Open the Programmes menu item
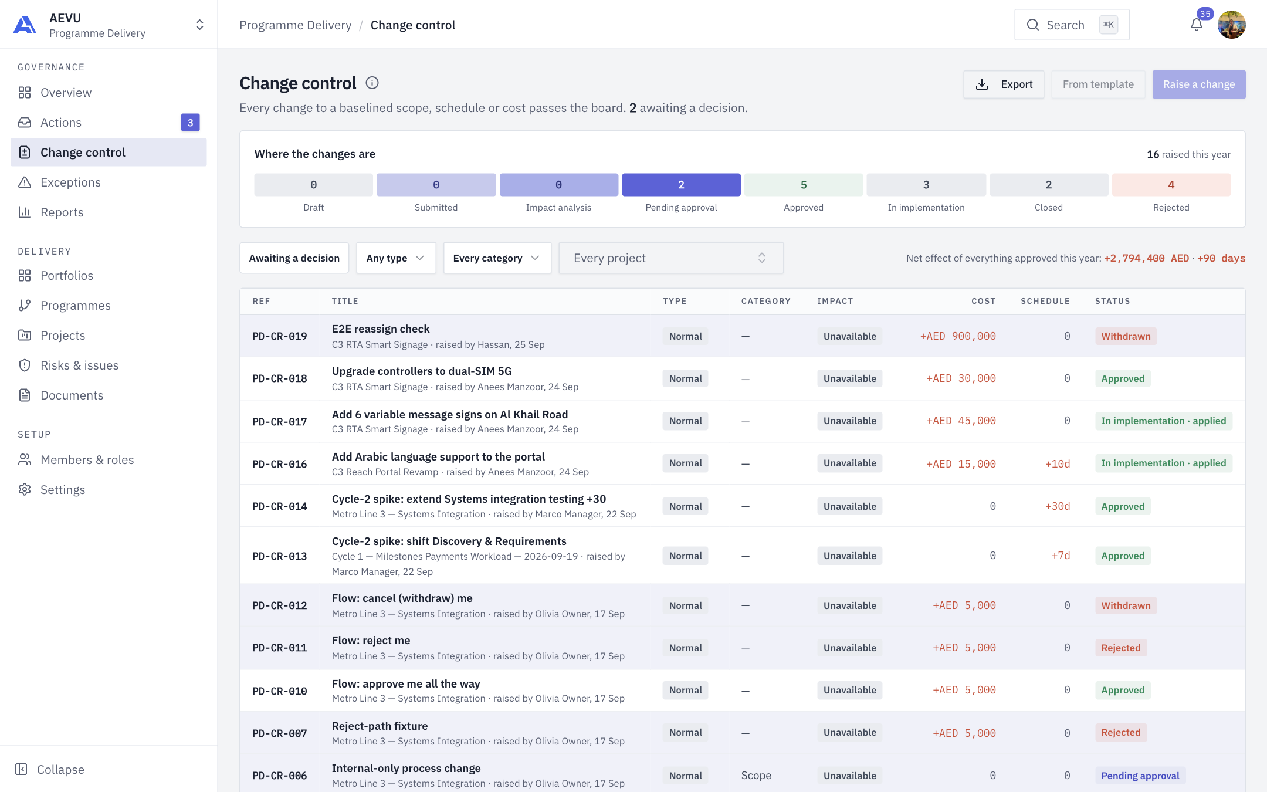The width and height of the screenshot is (1267, 792). [109, 306]
